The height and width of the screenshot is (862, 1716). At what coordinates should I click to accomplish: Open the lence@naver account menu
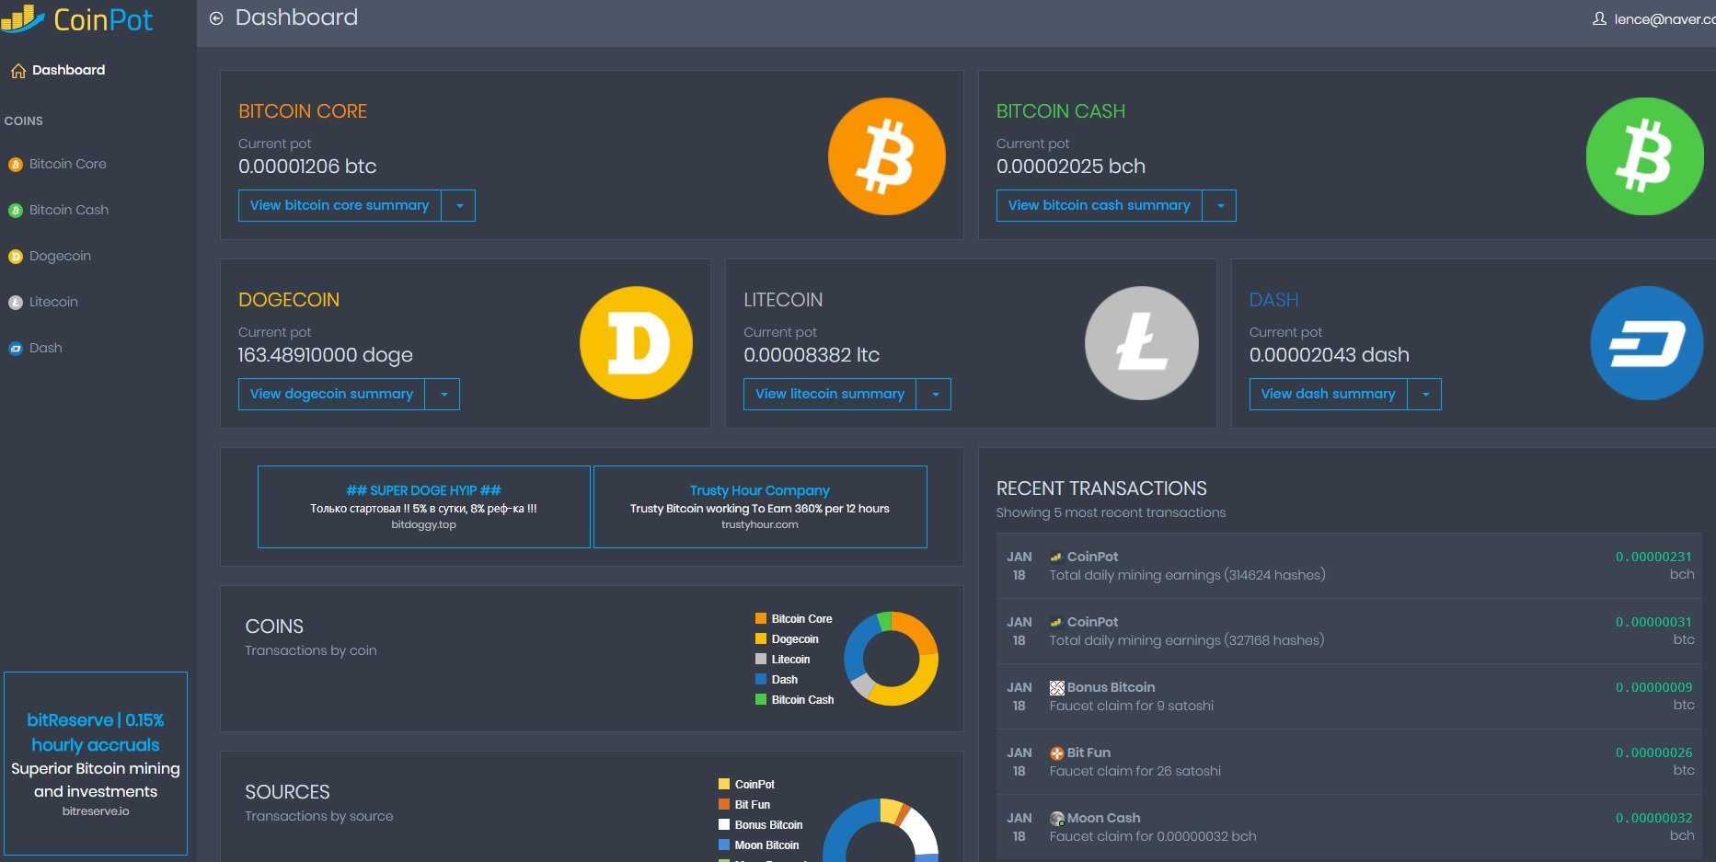click(x=1654, y=19)
